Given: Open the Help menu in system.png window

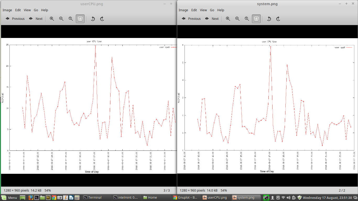Looking at the screenshot, I should [221, 10].
